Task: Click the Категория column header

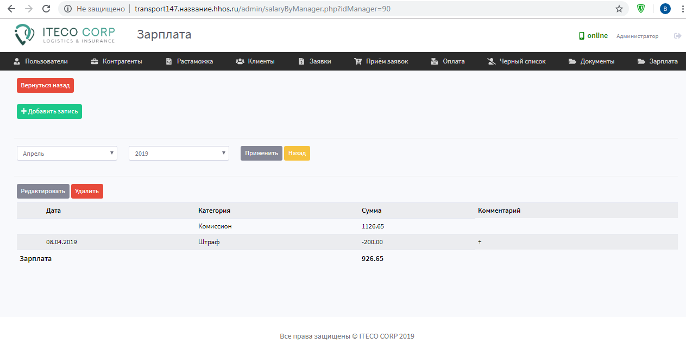Action: click(x=214, y=211)
